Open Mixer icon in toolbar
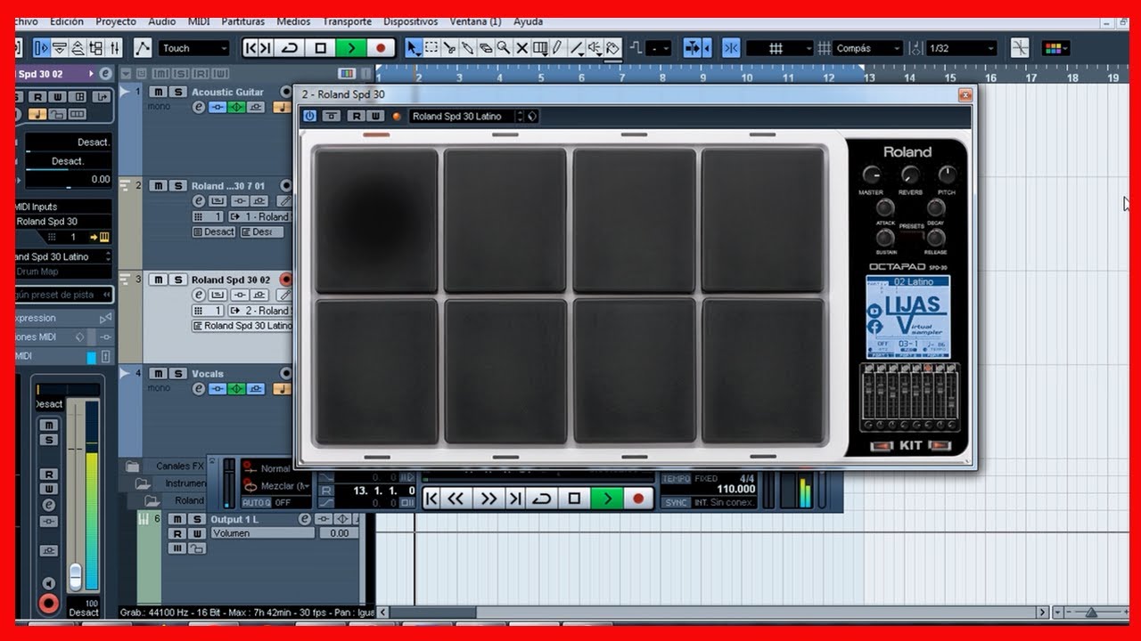This screenshot has width=1141, height=641. [x=114, y=48]
